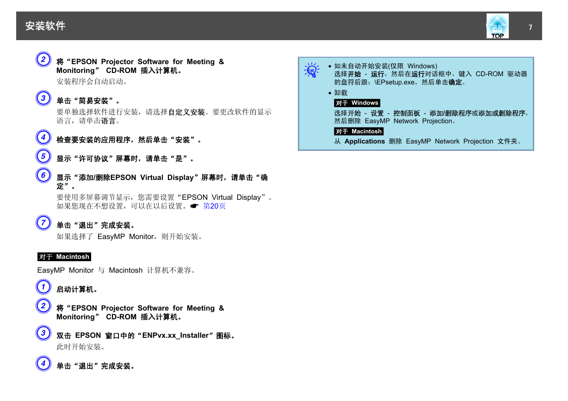568x401 pixels.
Task: Click the text 此时开始安装。
Action: pyautogui.click(x=80, y=347)
